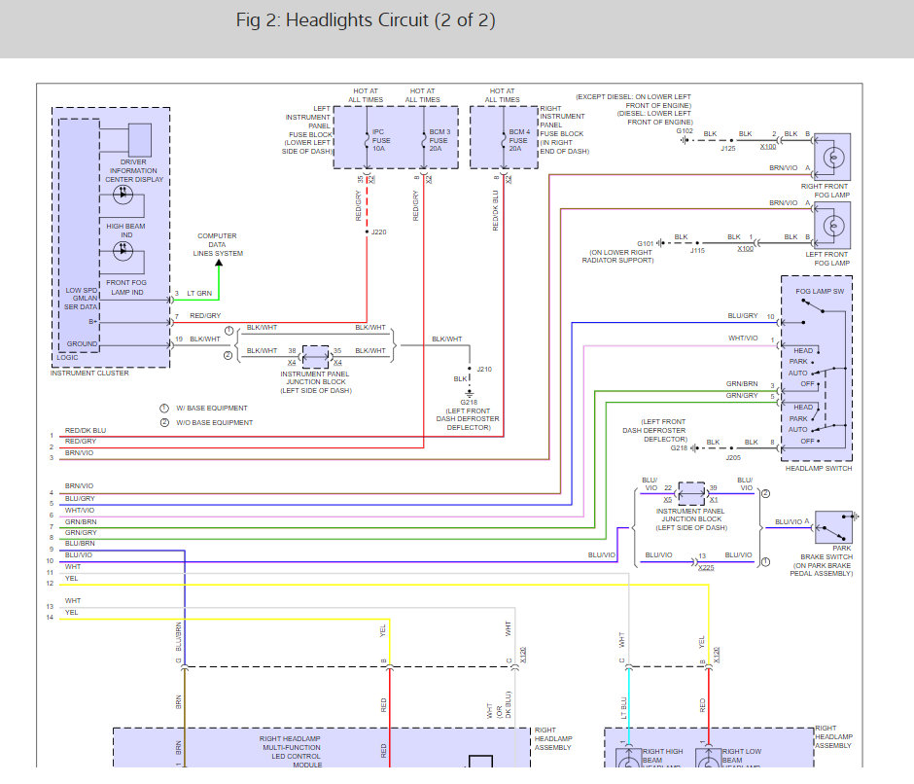Click the high beam indicator LED symbol
The height and width of the screenshot is (784, 914).
coord(123,194)
